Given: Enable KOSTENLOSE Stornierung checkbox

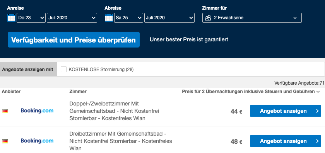Looking at the screenshot, I should click(63, 70).
